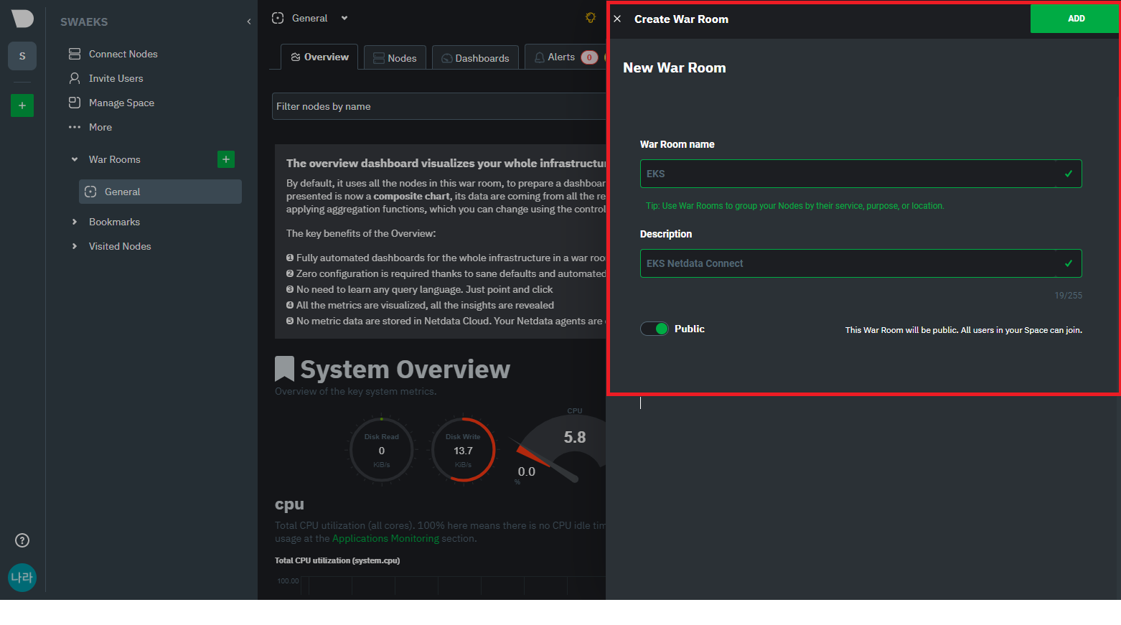Image resolution: width=1121 pixels, height=625 pixels.
Task: Select the S space avatar
Action: click(x=22, y=56)
